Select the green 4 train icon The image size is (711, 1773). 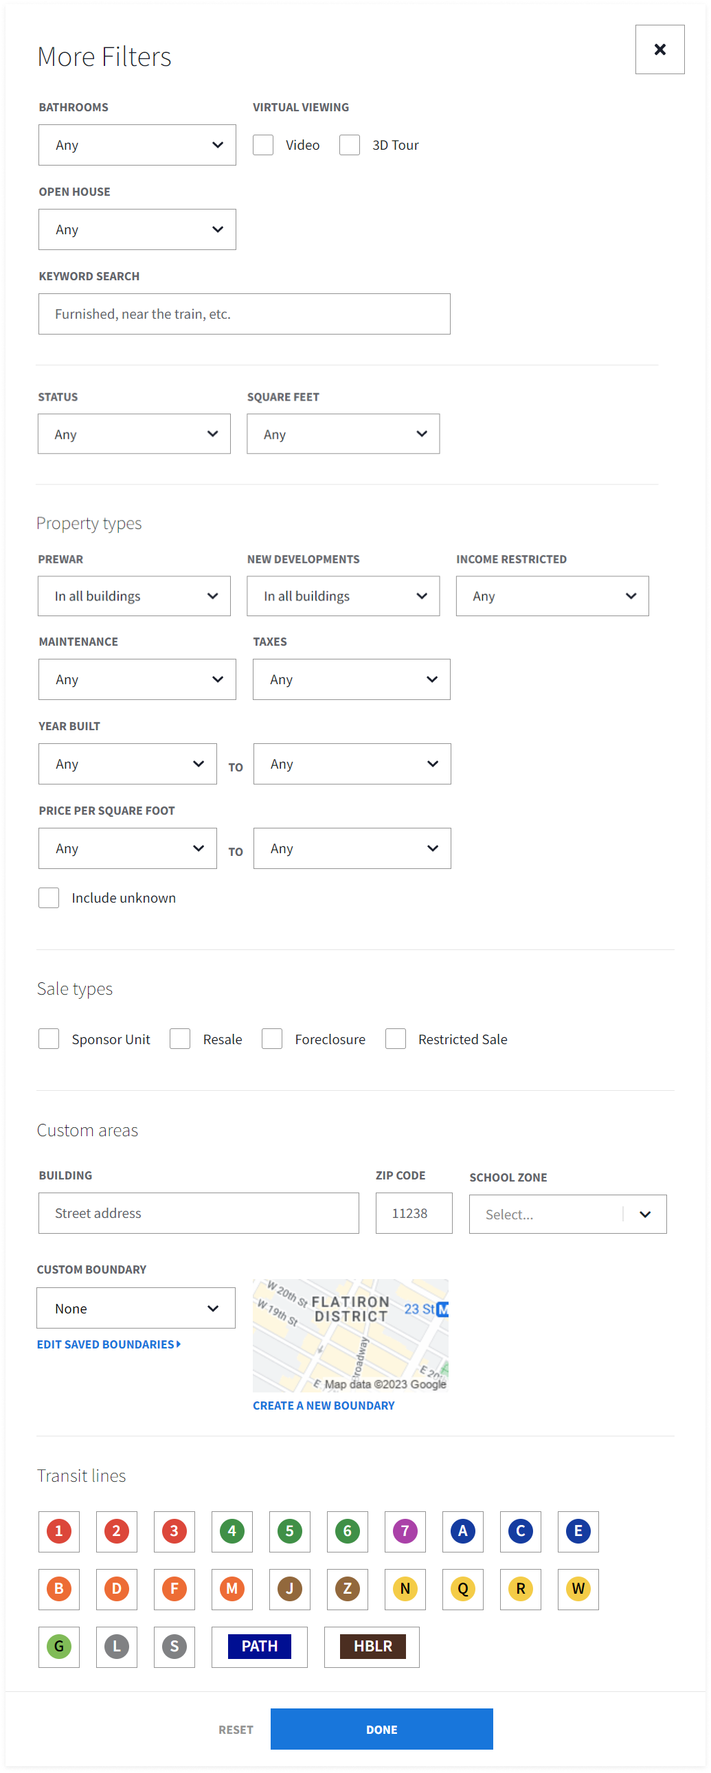(x=232, y=1531)
